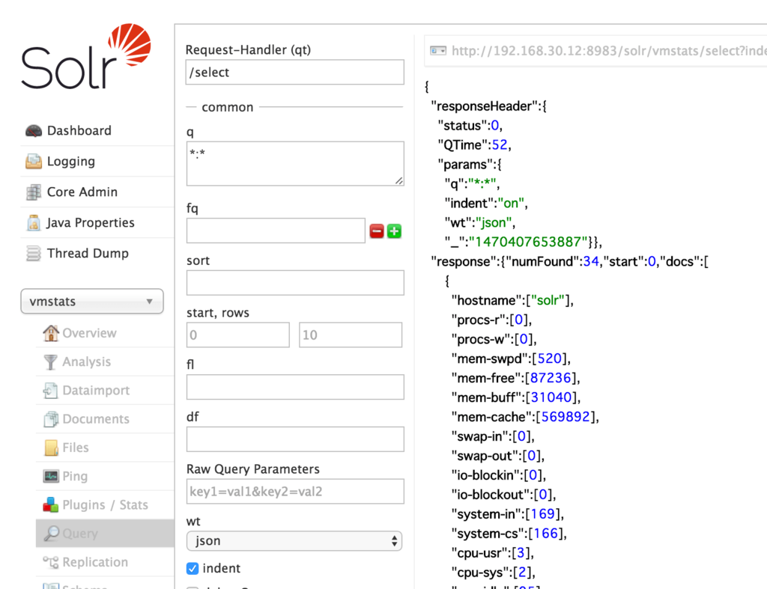Go to the Replication section

coord(95,562)
